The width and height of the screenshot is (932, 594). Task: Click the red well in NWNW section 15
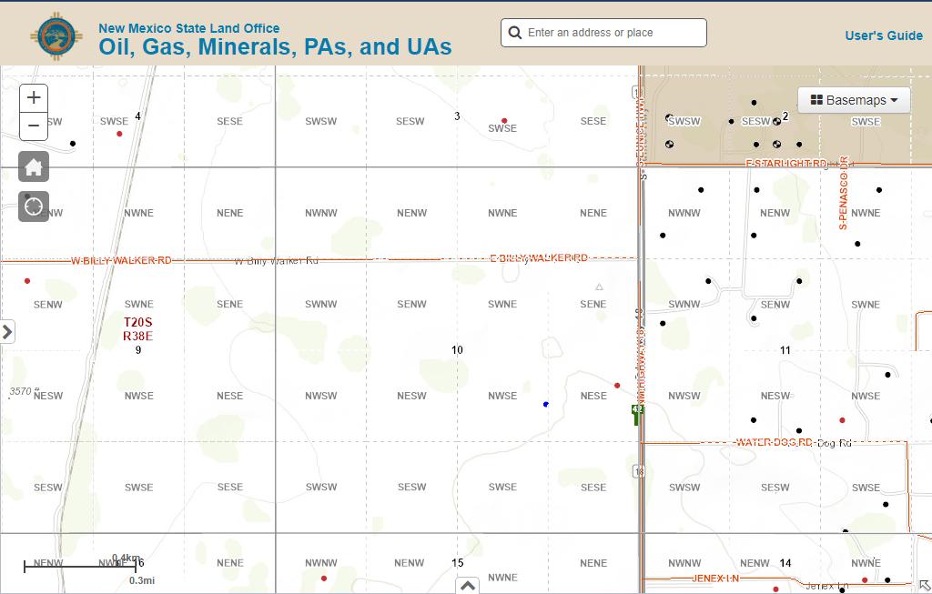(323, 578)
